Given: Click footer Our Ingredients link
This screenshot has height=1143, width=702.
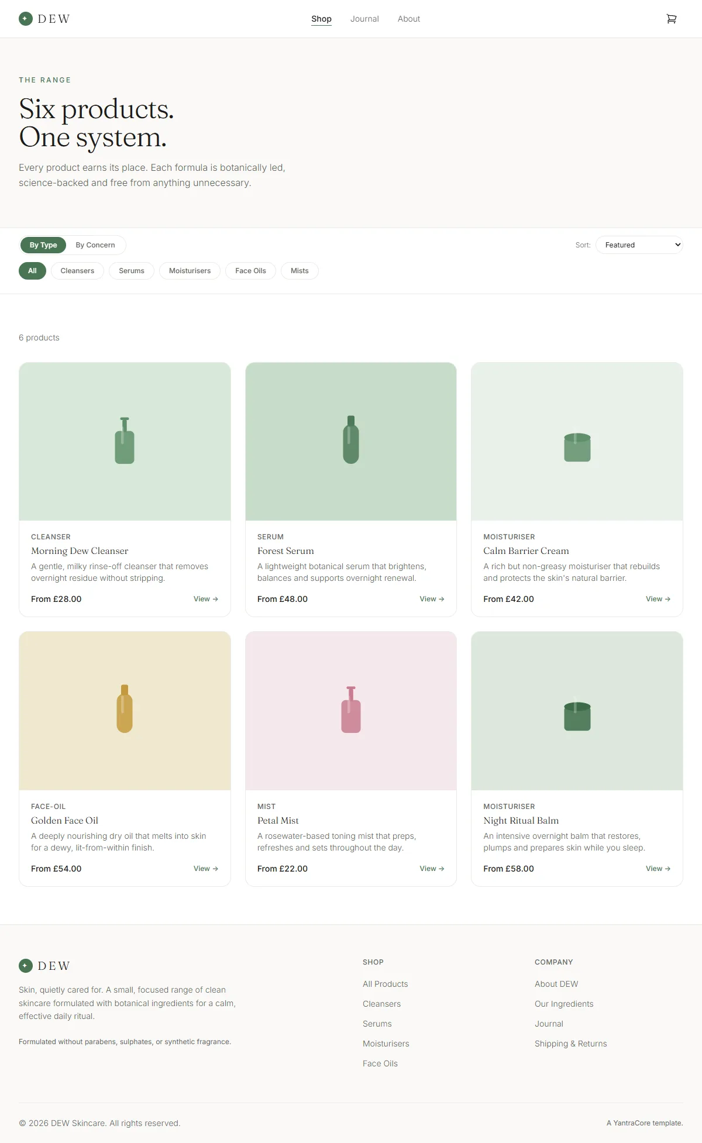Looking at the screenshot, I should tap(564, 1004).
